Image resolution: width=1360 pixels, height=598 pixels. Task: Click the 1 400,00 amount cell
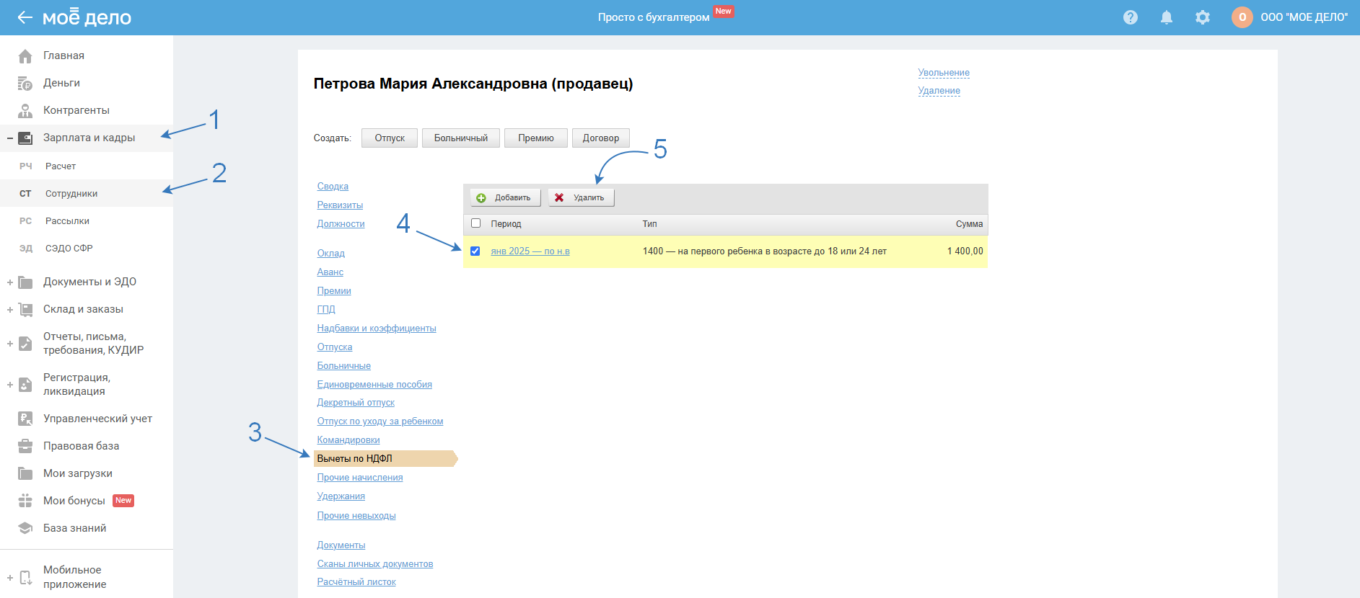[965, 251]
